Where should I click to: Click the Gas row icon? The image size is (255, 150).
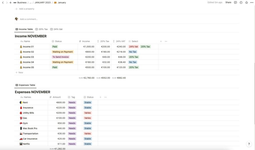[x=21, y=118]
